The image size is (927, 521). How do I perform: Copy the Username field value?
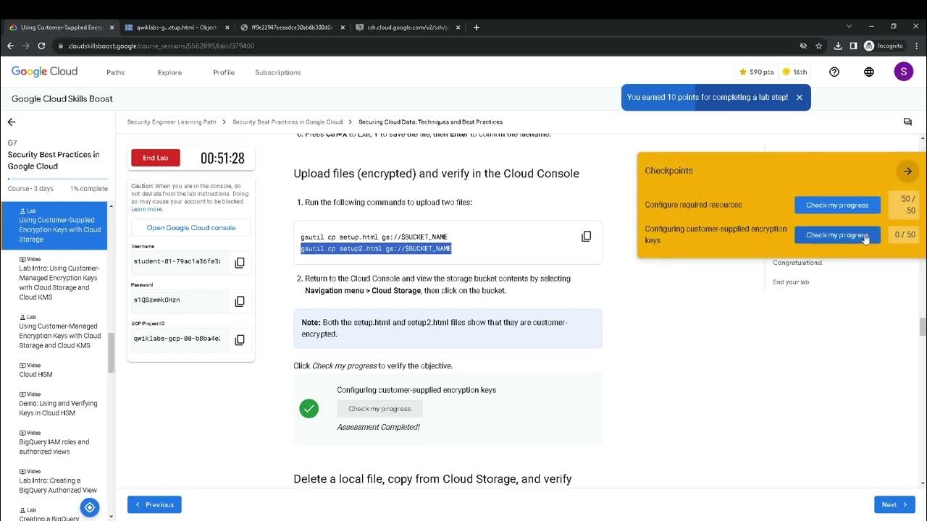tap(240, 263)
